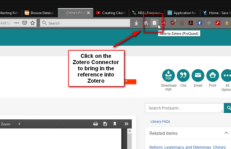Click the Email envelope icon
The width and height of the screenshot is (231, 149).
[198, 75]
